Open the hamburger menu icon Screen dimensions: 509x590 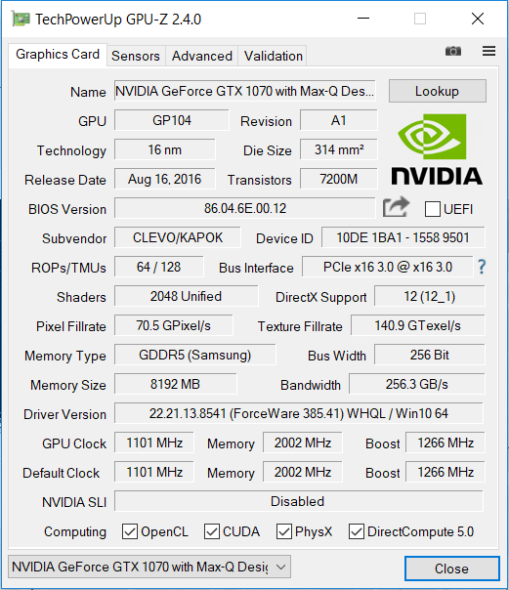[488, 51]
